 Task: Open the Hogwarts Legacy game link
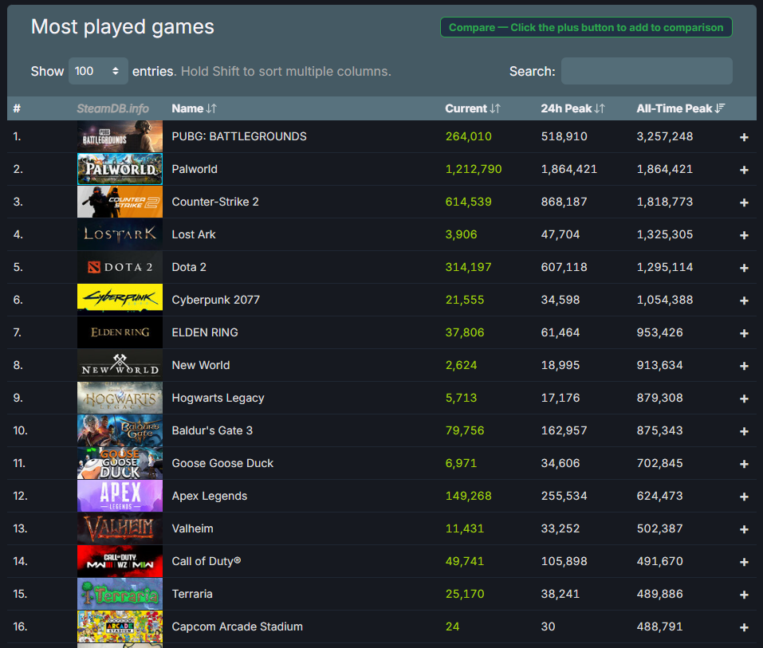[218, 398]
